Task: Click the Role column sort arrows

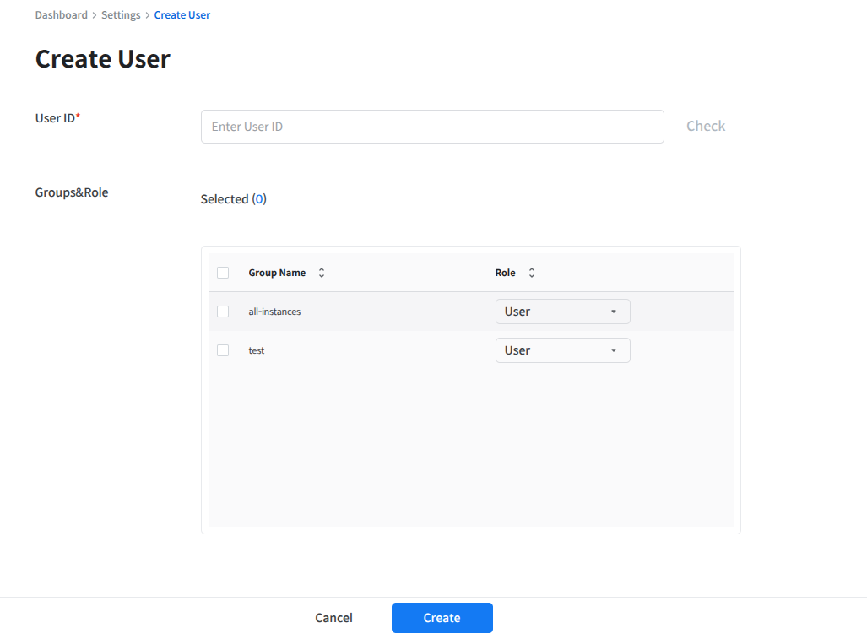Action: tap(531, 273)
